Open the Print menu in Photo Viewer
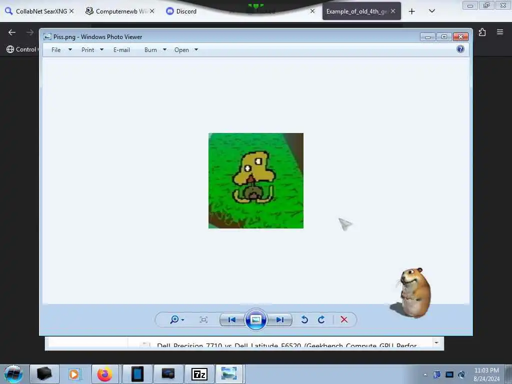 [x=88, y=49]
